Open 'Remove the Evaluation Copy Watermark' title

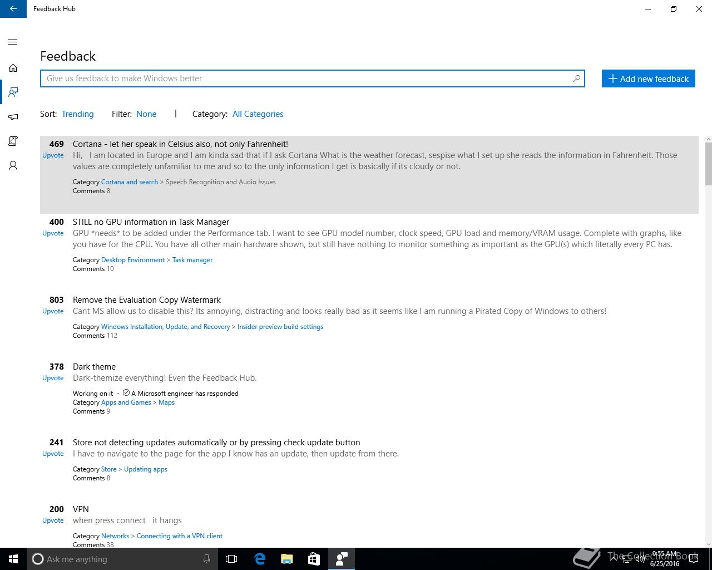[147, 300]
